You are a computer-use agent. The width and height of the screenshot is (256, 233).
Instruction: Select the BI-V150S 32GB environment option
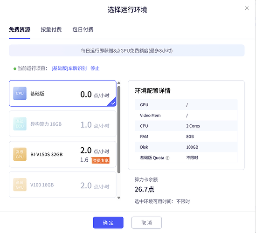[62, 154]
